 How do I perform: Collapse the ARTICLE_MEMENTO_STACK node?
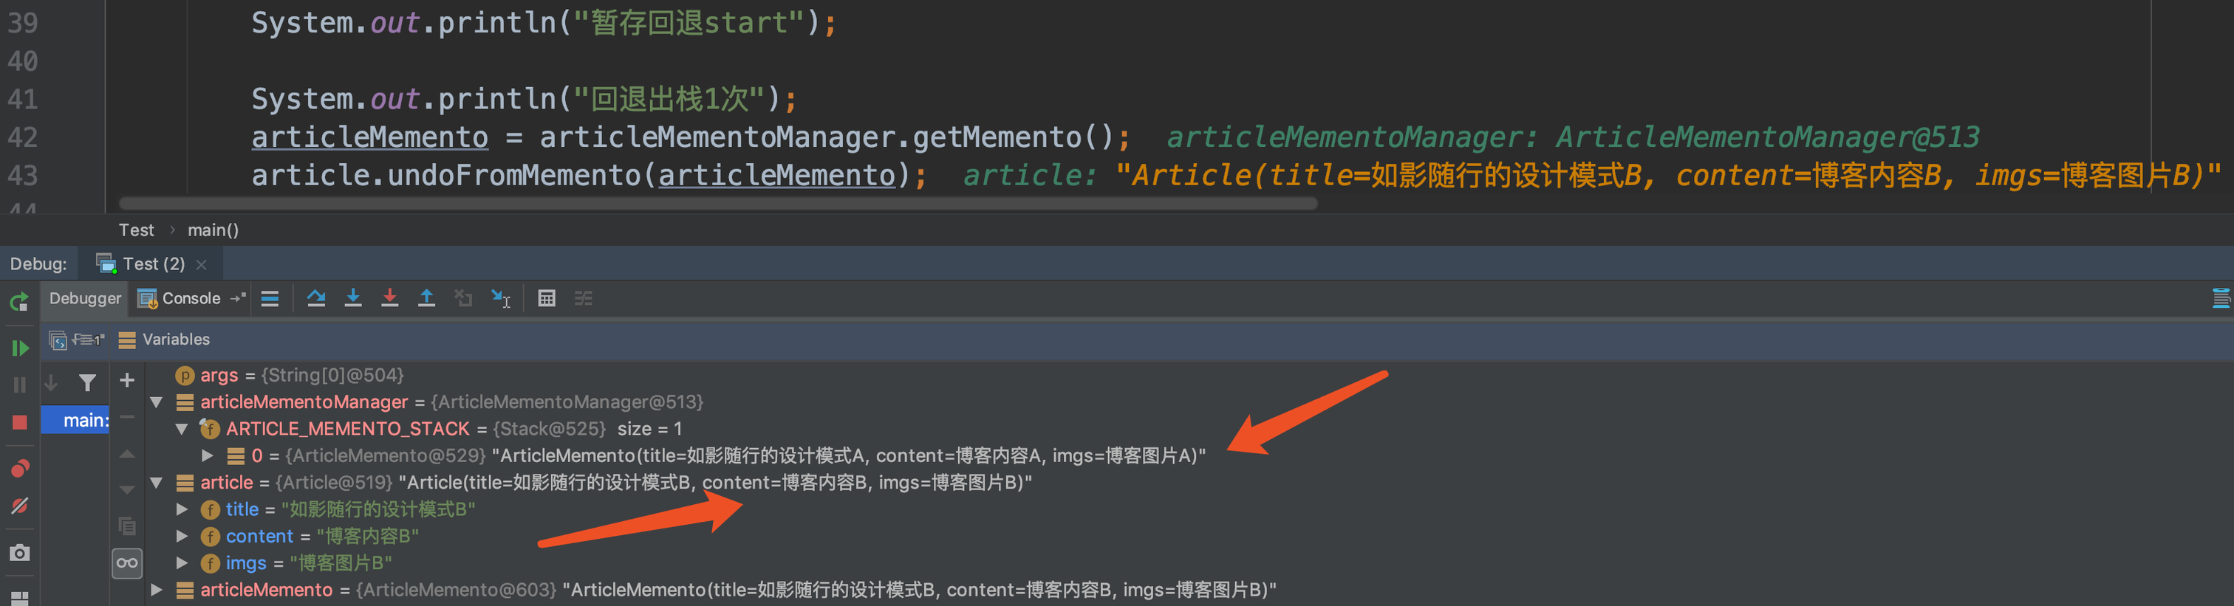[x=182, y=429]
